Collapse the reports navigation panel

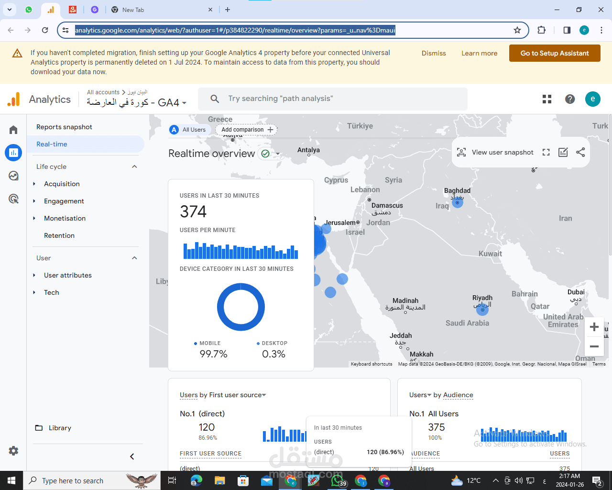[x=132, y=457]
